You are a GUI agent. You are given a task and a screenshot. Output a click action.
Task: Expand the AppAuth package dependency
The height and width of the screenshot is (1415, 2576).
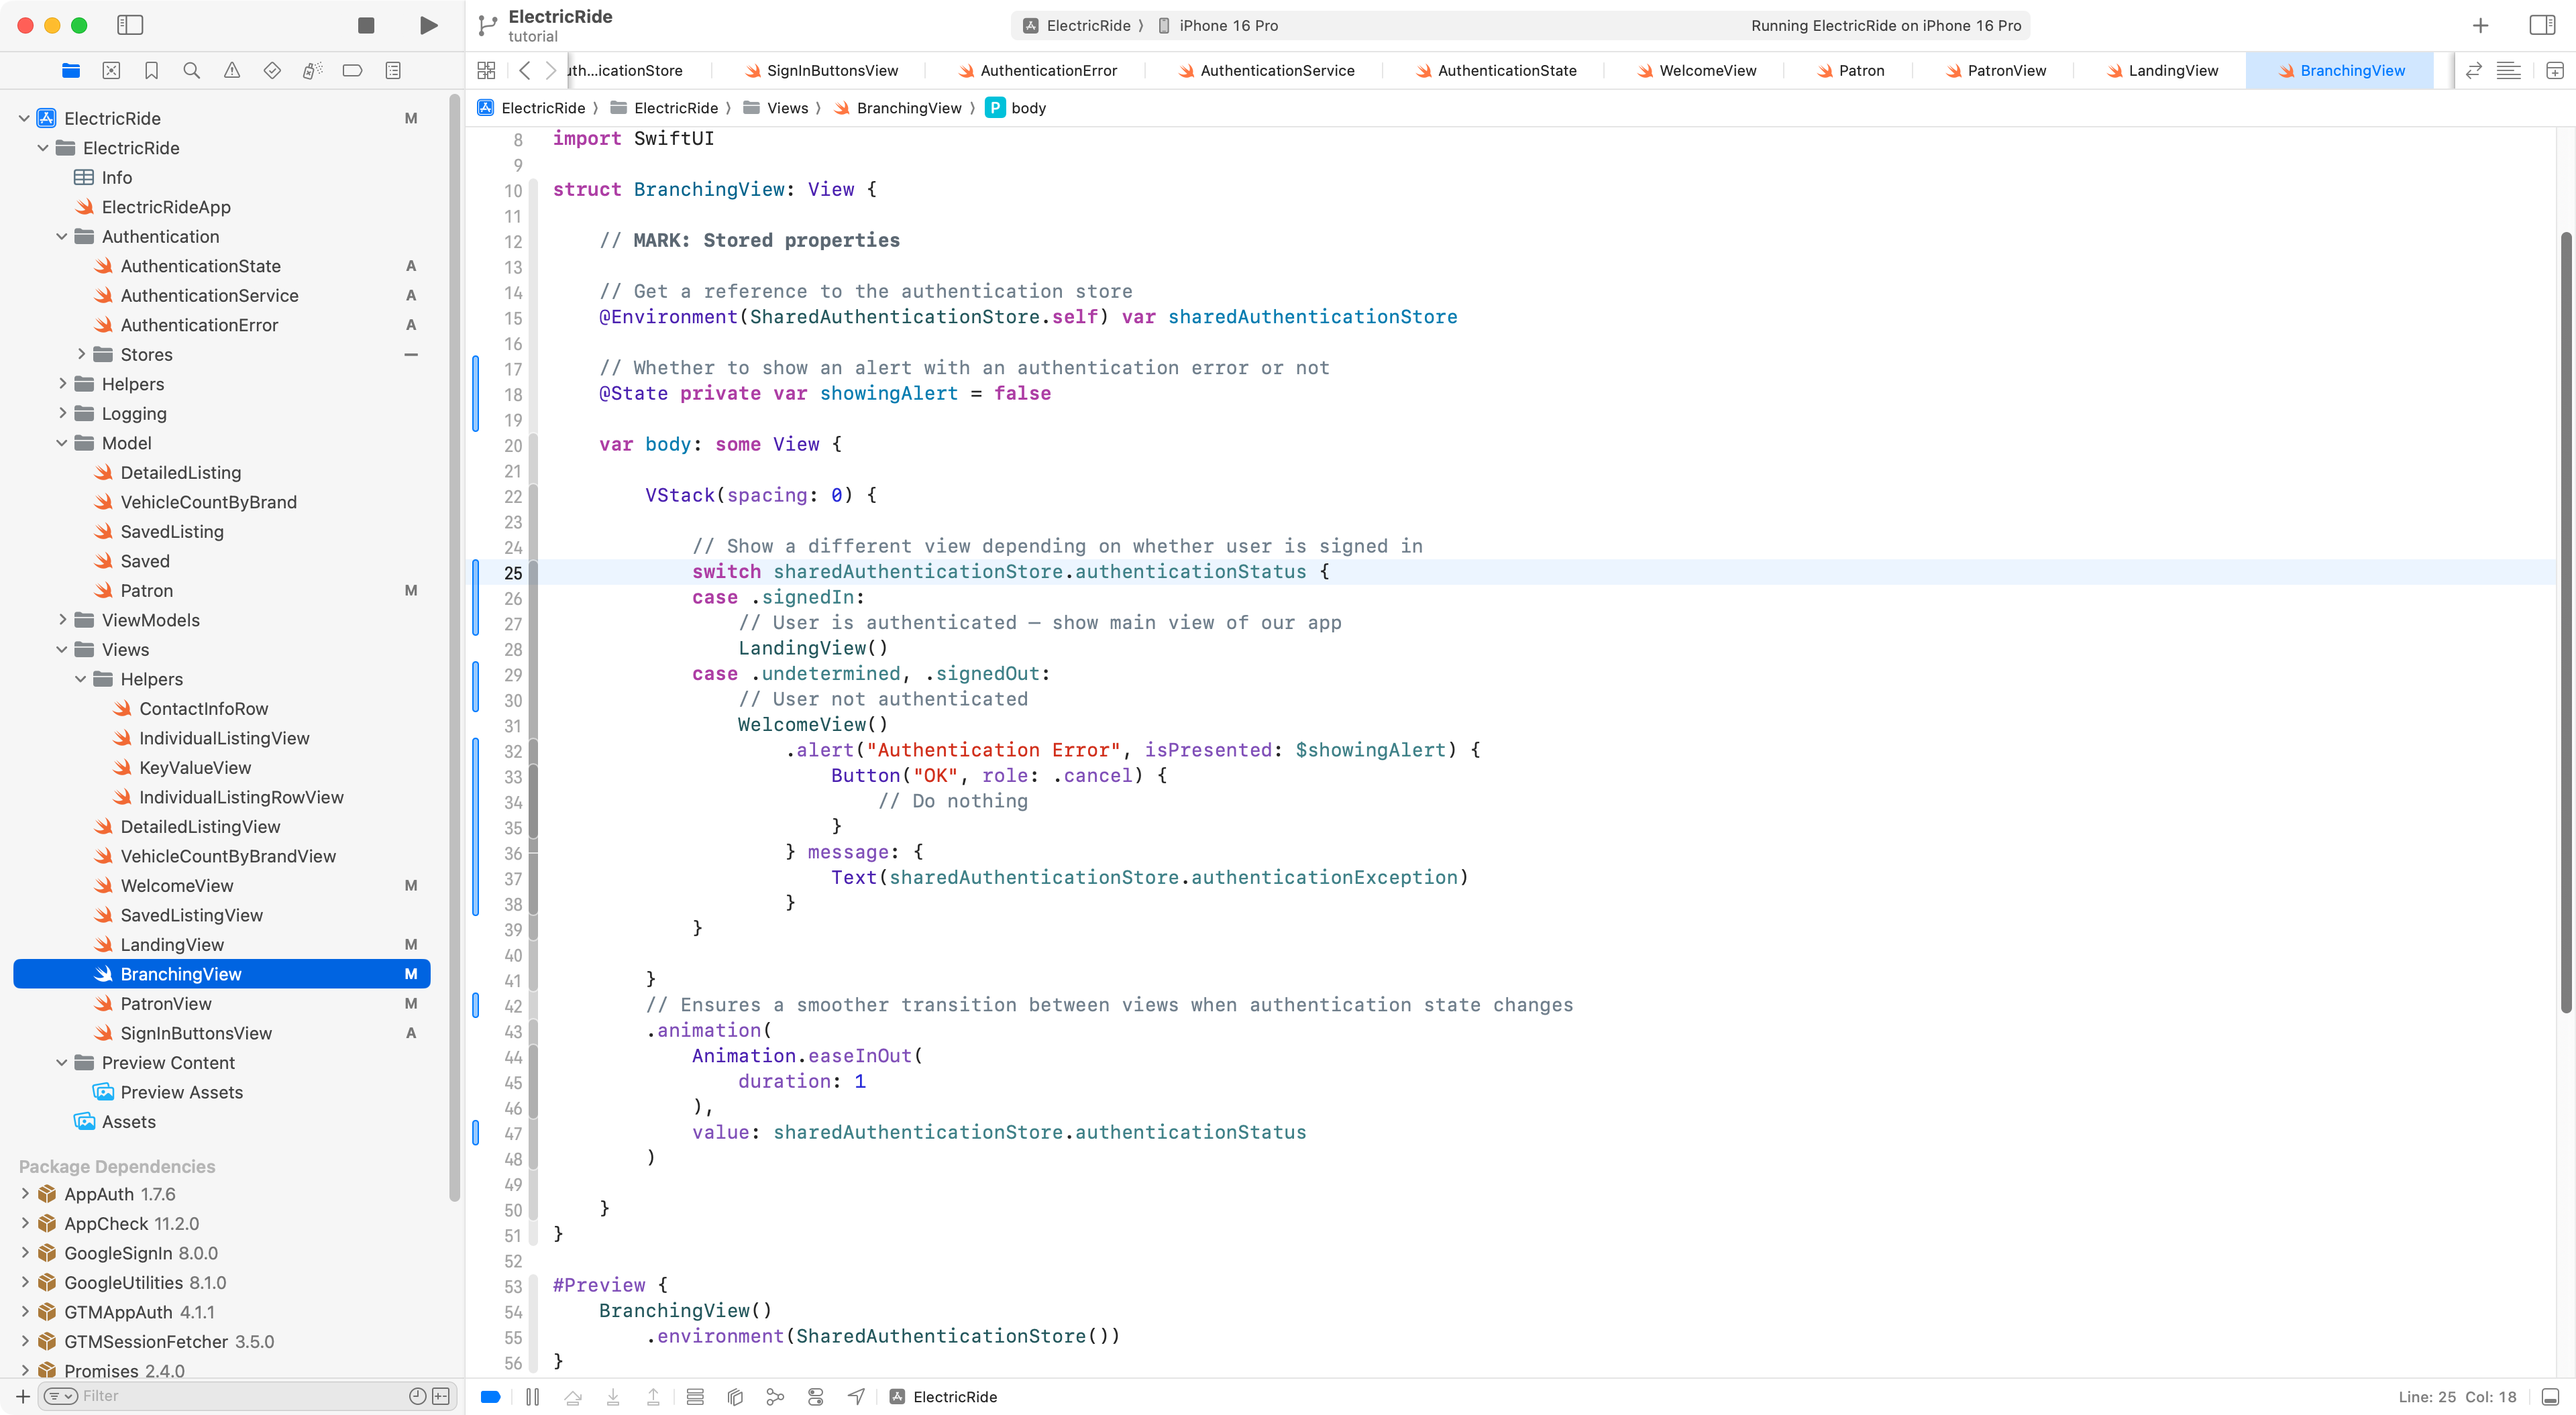coord(25,1194)
